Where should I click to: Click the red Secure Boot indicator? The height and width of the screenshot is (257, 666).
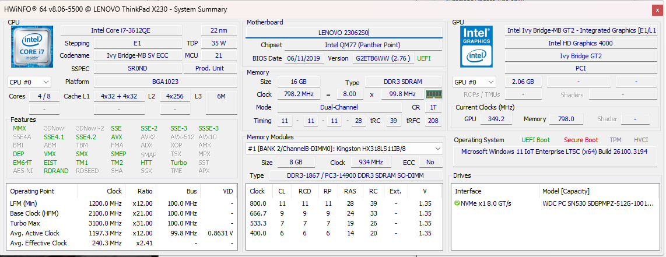click(581, 140)
